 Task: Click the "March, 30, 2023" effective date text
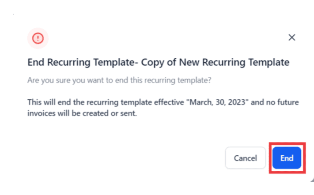pos(212,102)
